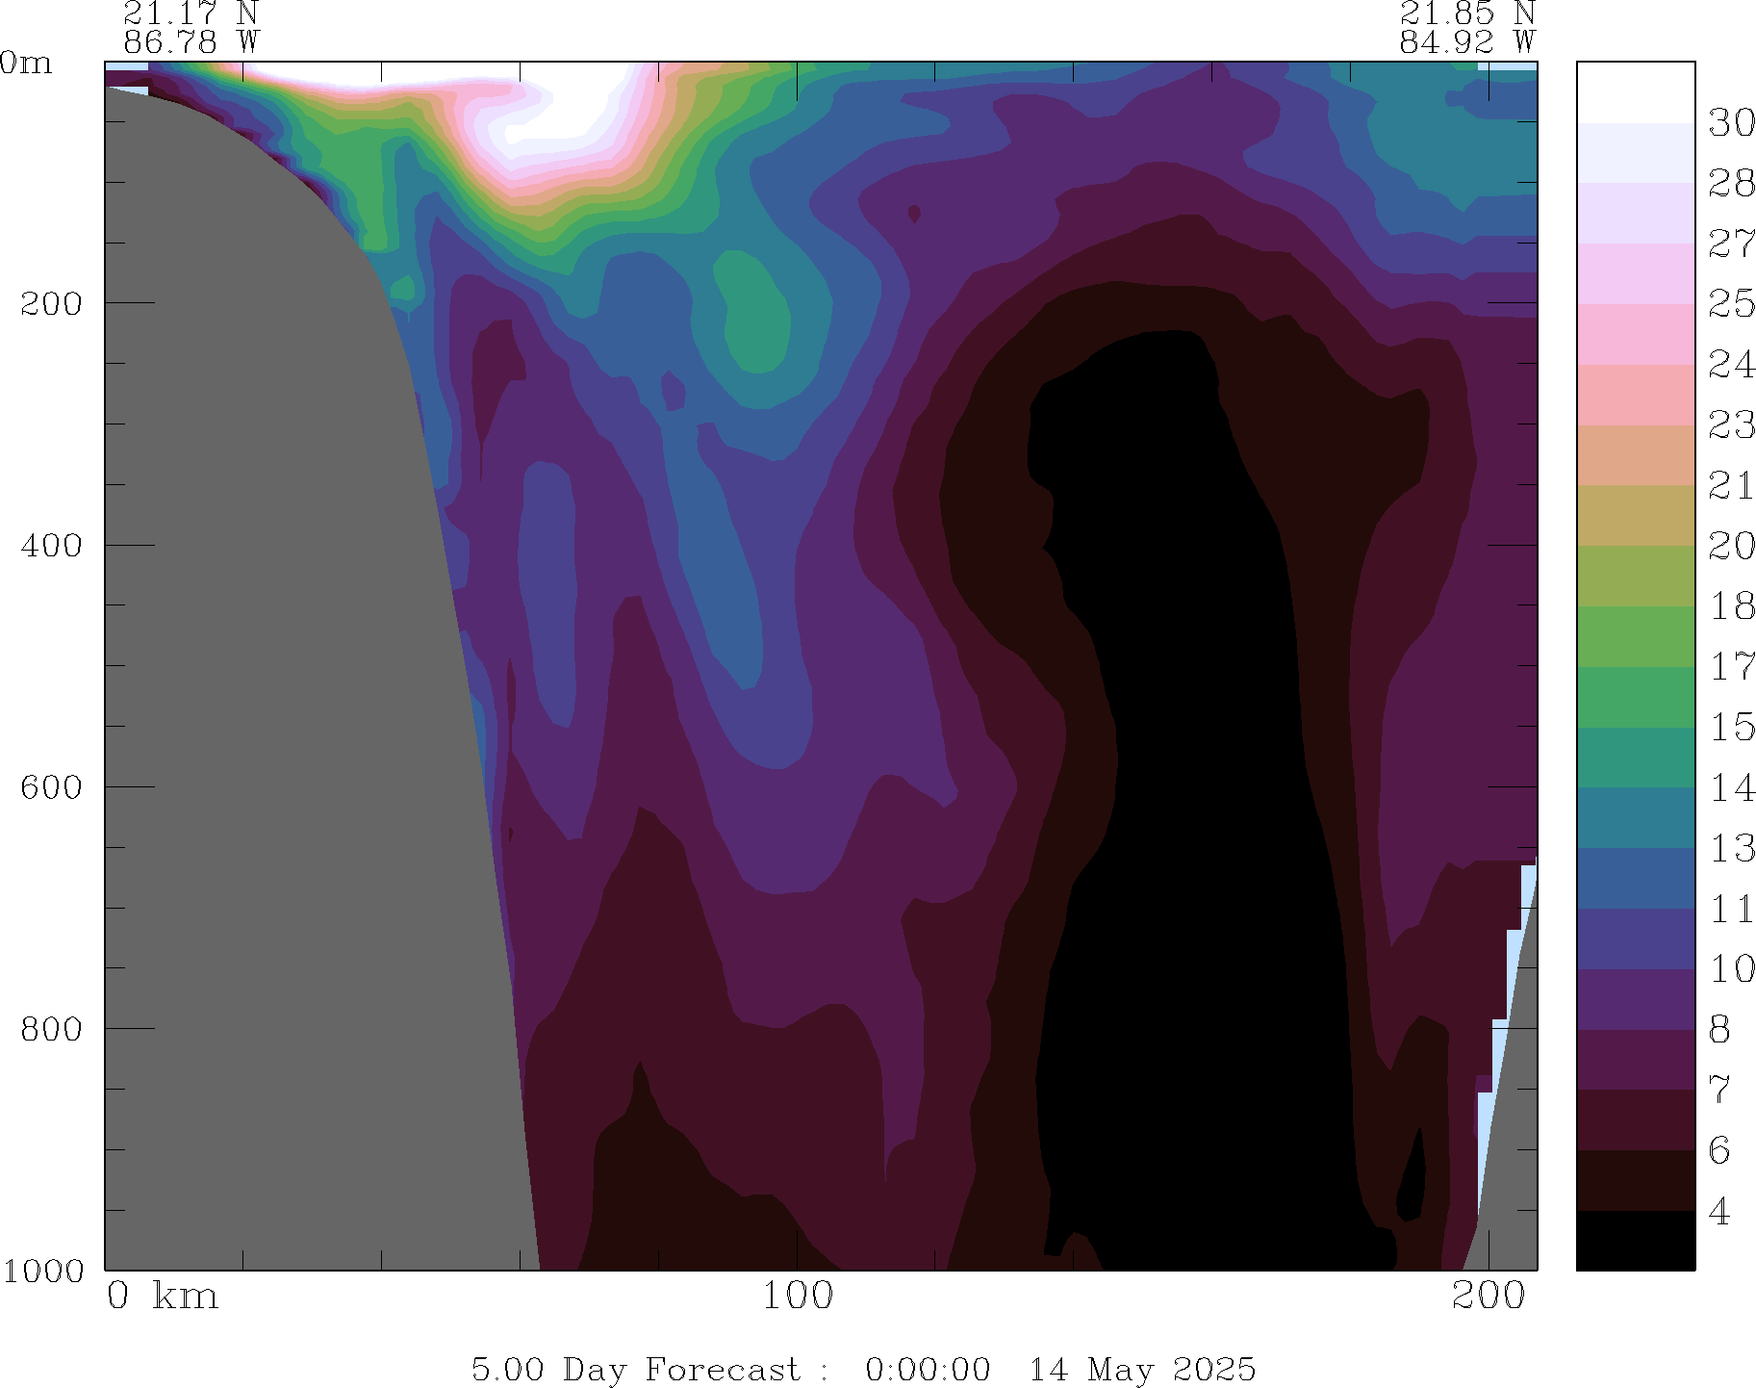Image resolution: width=1756 pixels, height=1388 pixels.
Task: Click the white swatch above colorbar label 30
Action: (1636, 92)
